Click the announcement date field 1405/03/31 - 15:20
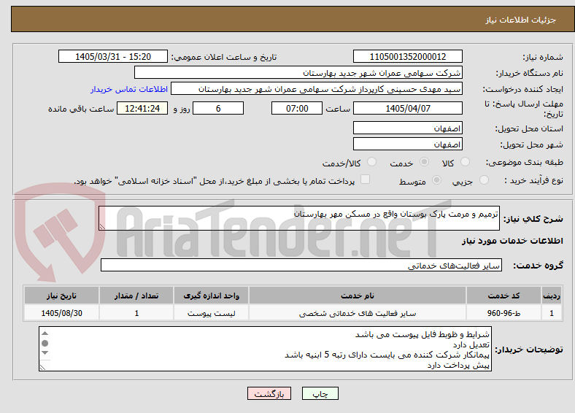Image resolution: width=575 pixels, height=413 pixels. (113, 56)
